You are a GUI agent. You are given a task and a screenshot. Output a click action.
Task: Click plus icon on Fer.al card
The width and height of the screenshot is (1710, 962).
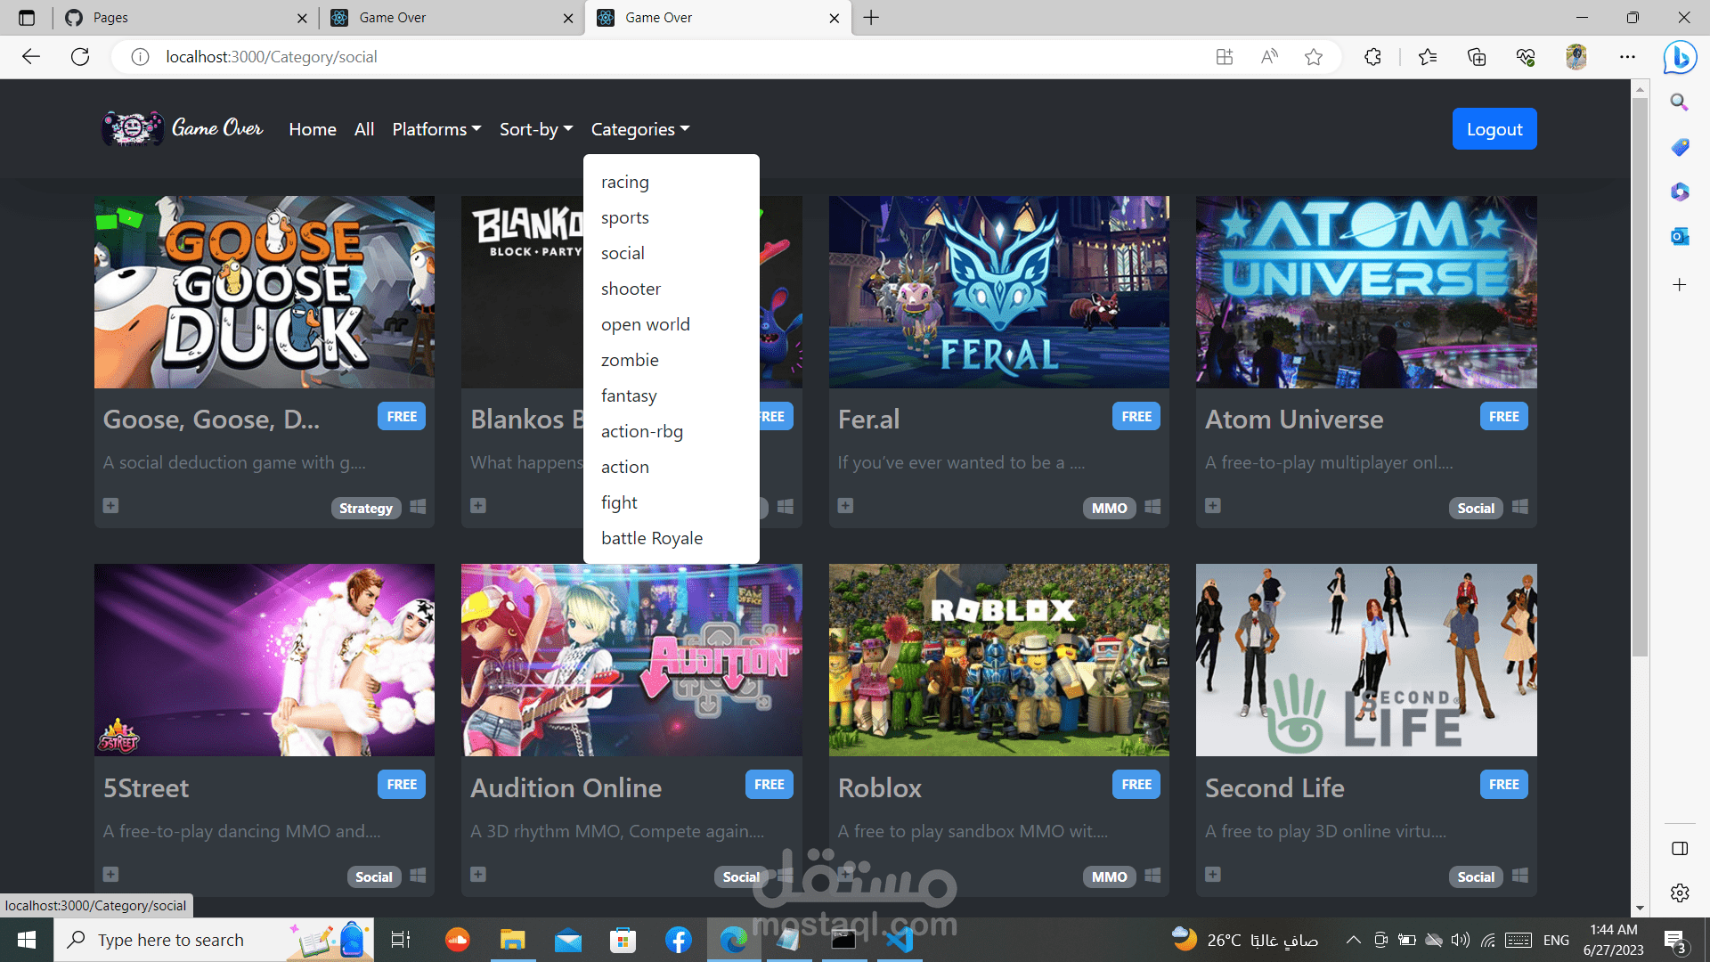(845, 506)
